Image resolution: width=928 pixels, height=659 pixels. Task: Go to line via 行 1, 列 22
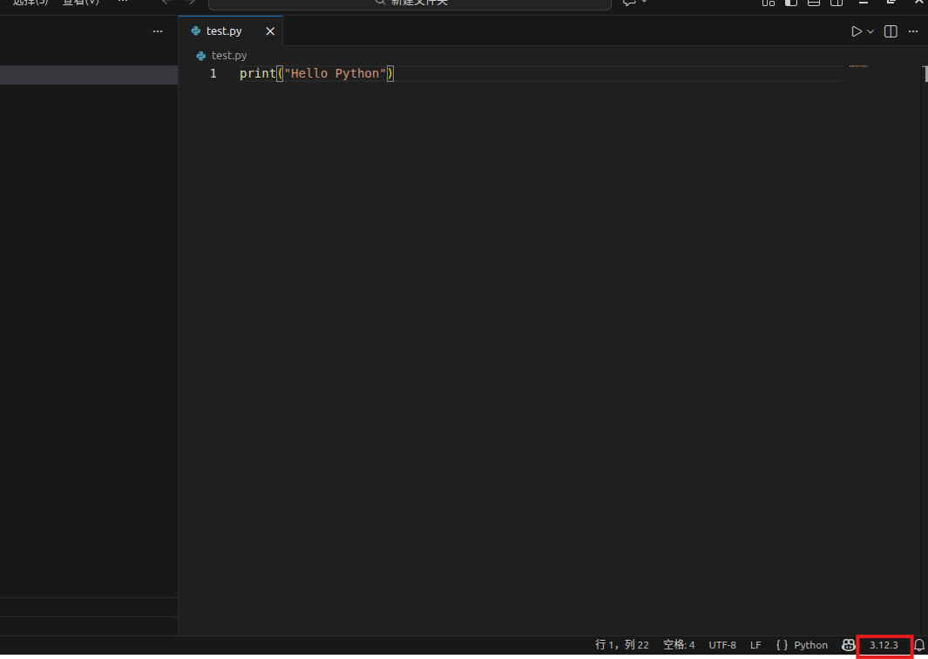click(x=621, y=645)
